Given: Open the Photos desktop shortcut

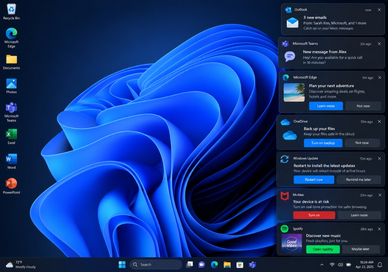Looking at the screenshot, I should pos(11,86).
